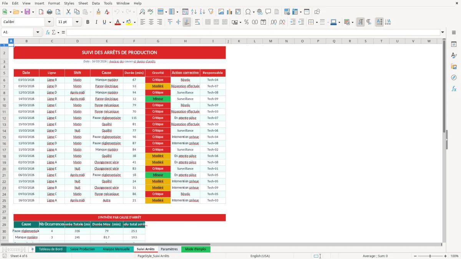Image resolution: width=461 pixels, height=259 pixels.
Task: Format as date icon
Action: click(x=263, y=22)
